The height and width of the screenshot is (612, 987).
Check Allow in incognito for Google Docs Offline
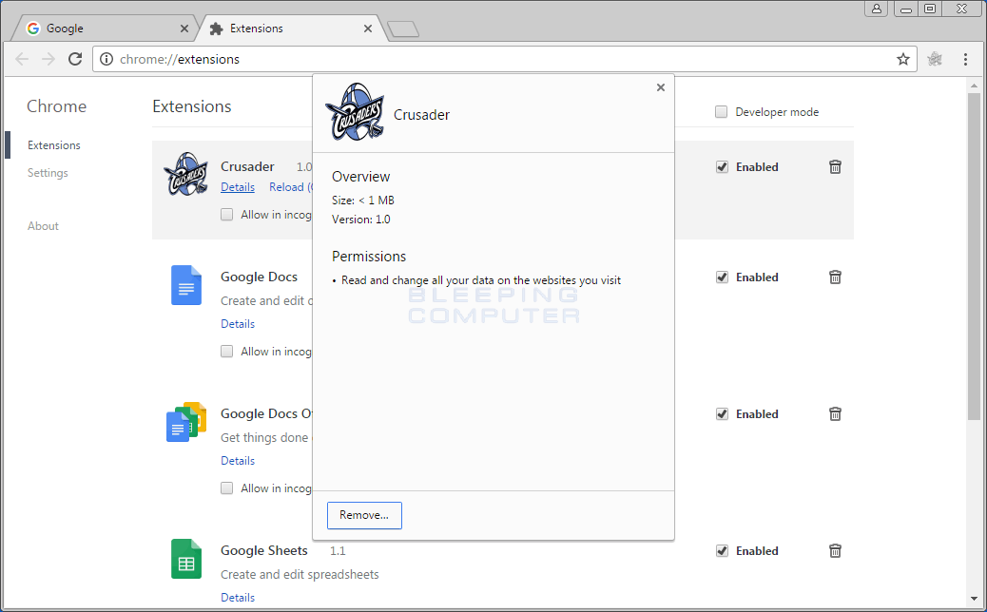tap(226, 488)
